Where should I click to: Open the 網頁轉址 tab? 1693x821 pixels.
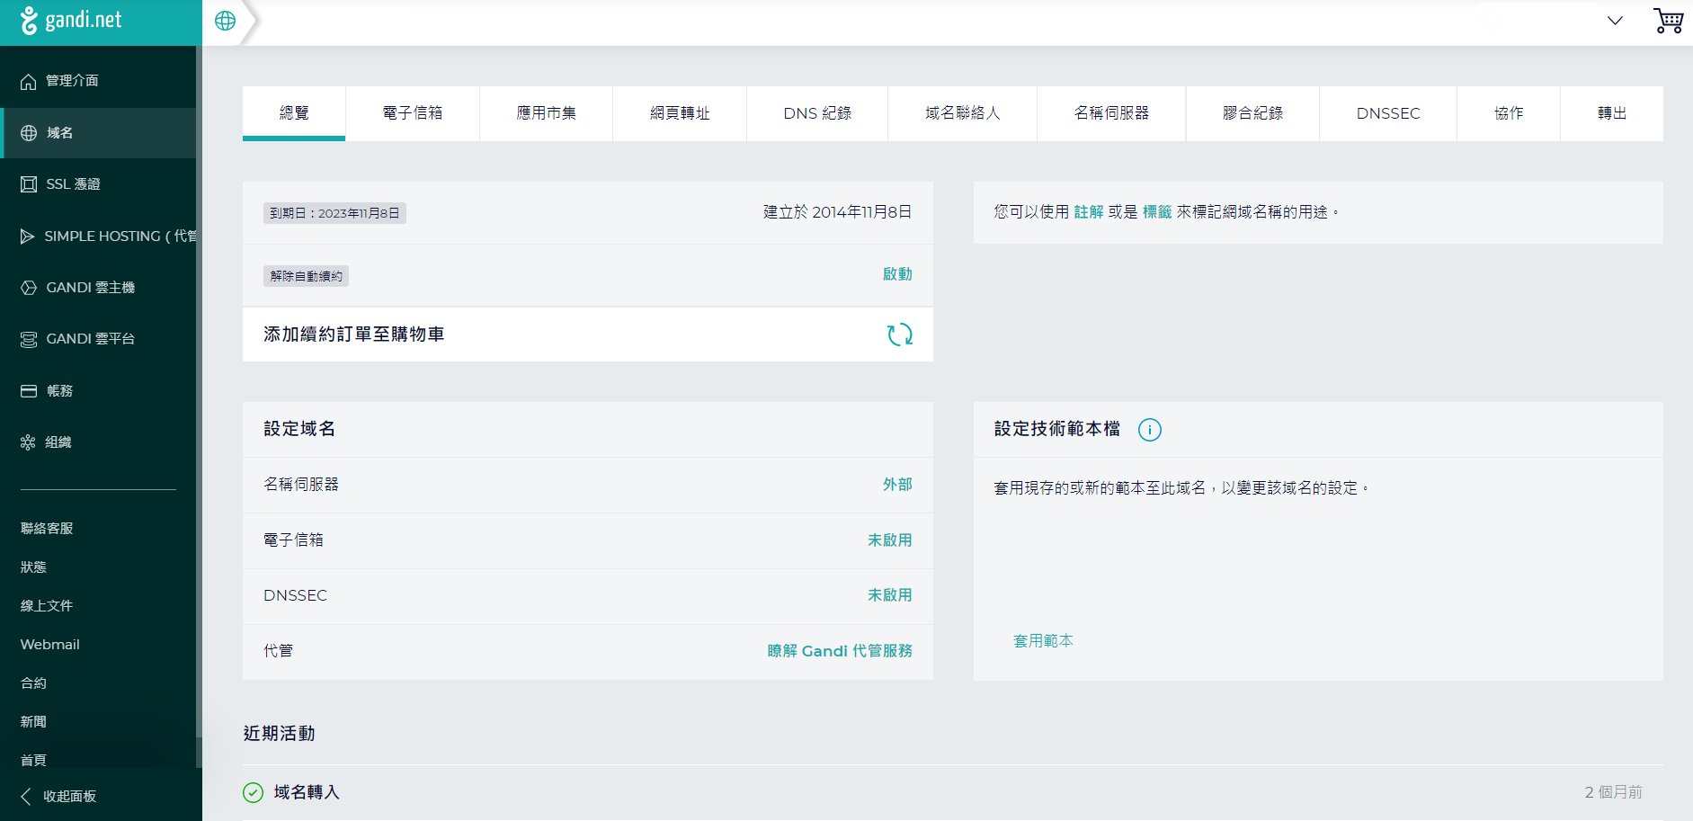[x=681, y=113]
